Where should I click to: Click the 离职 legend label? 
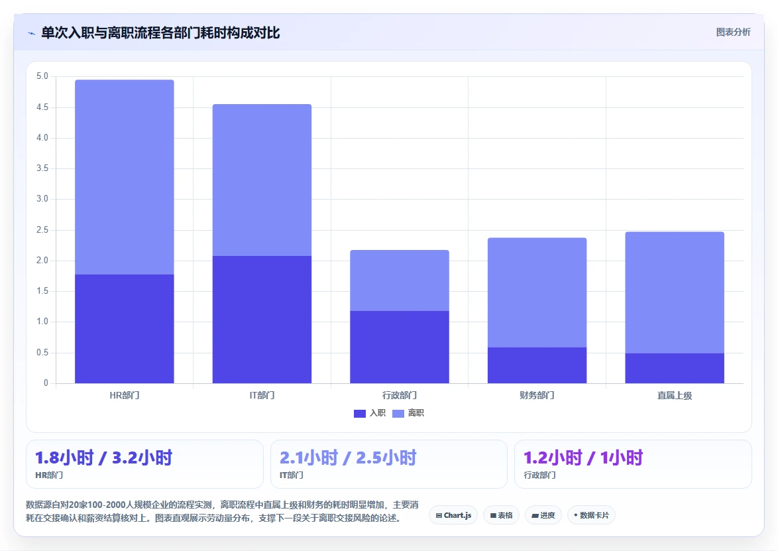416,413
